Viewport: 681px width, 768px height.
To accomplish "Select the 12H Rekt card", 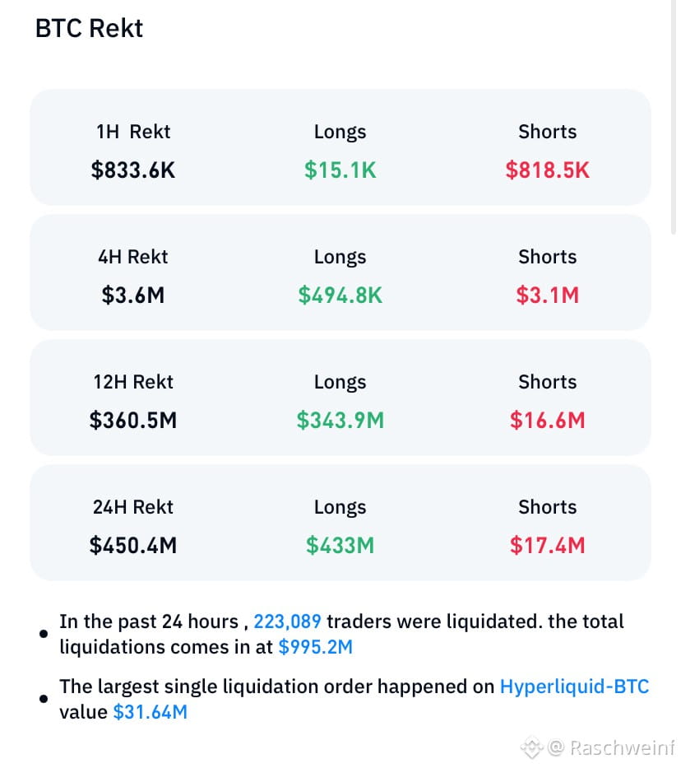I will 340,398.
